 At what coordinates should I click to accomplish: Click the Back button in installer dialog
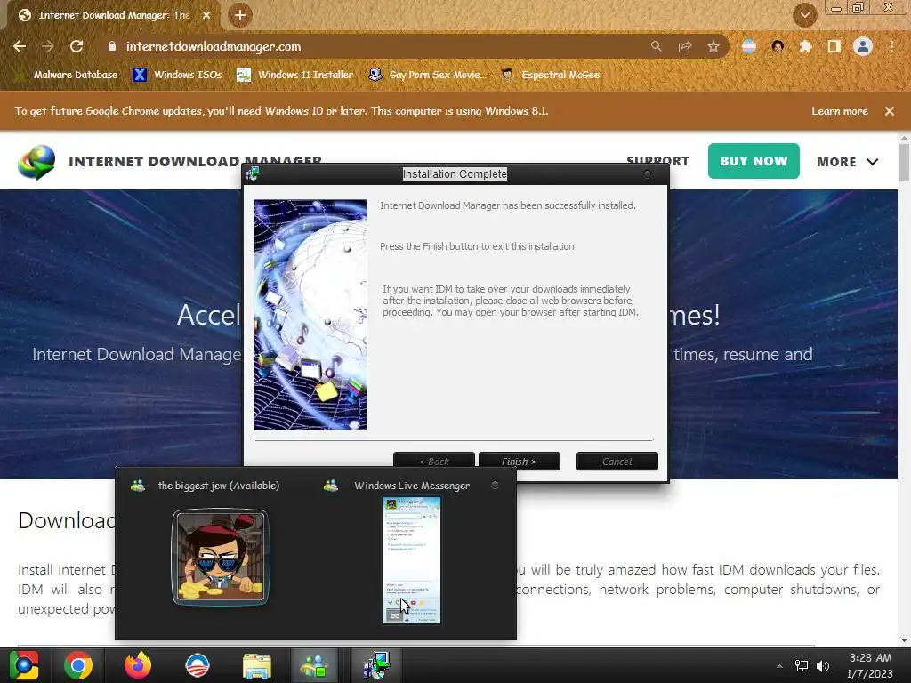pos(434,461)
